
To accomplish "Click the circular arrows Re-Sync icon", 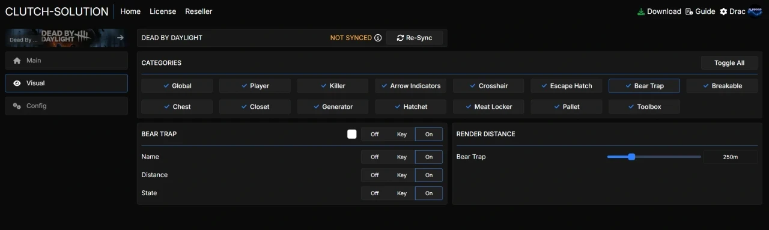I will 400,38.
